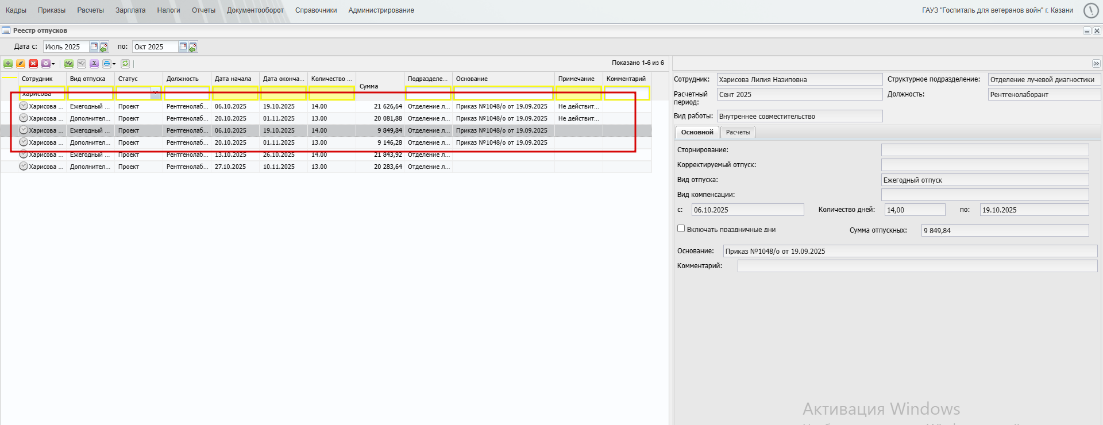
Task: Open the Справочники menu
Action: pyautogui.click(x=316, y=10)
